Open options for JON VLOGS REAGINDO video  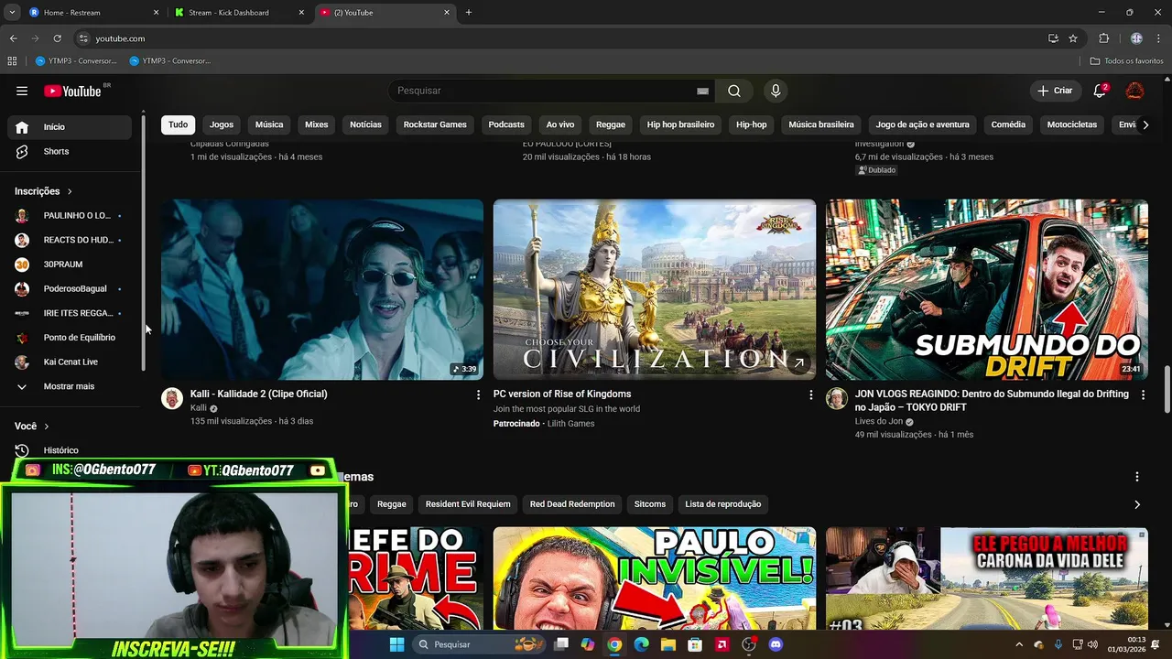point(1142,394)
